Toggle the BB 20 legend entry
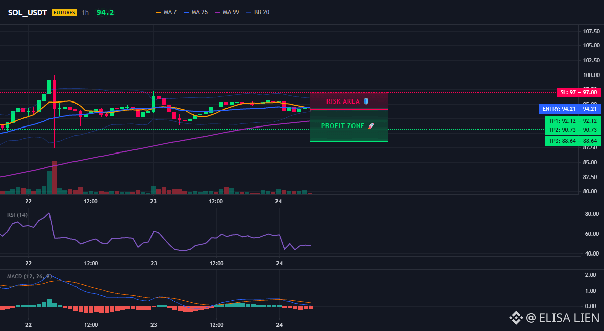 coord(258,12)
